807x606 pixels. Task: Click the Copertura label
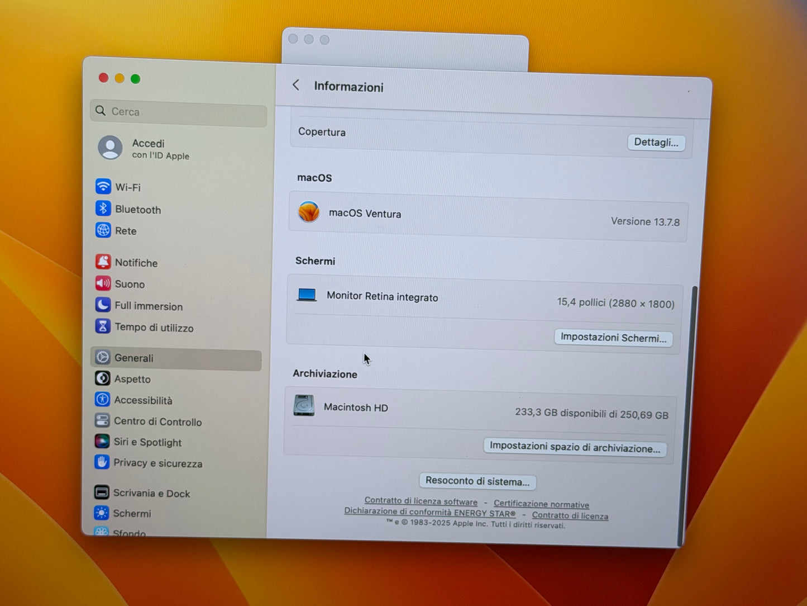[x=322, y=132]
